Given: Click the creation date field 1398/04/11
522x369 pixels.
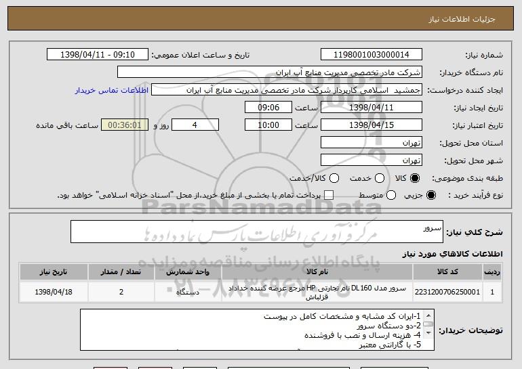Looking at the screenshot, I should point(372,108).
